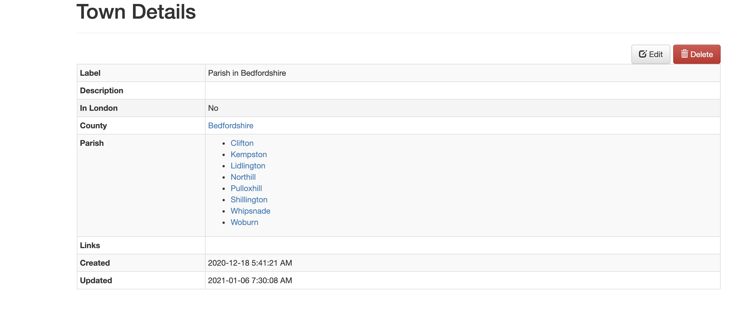Screen dimensions: 750x325
Task: Open the Bedfordshire county link
Action: tap(230, 126)
